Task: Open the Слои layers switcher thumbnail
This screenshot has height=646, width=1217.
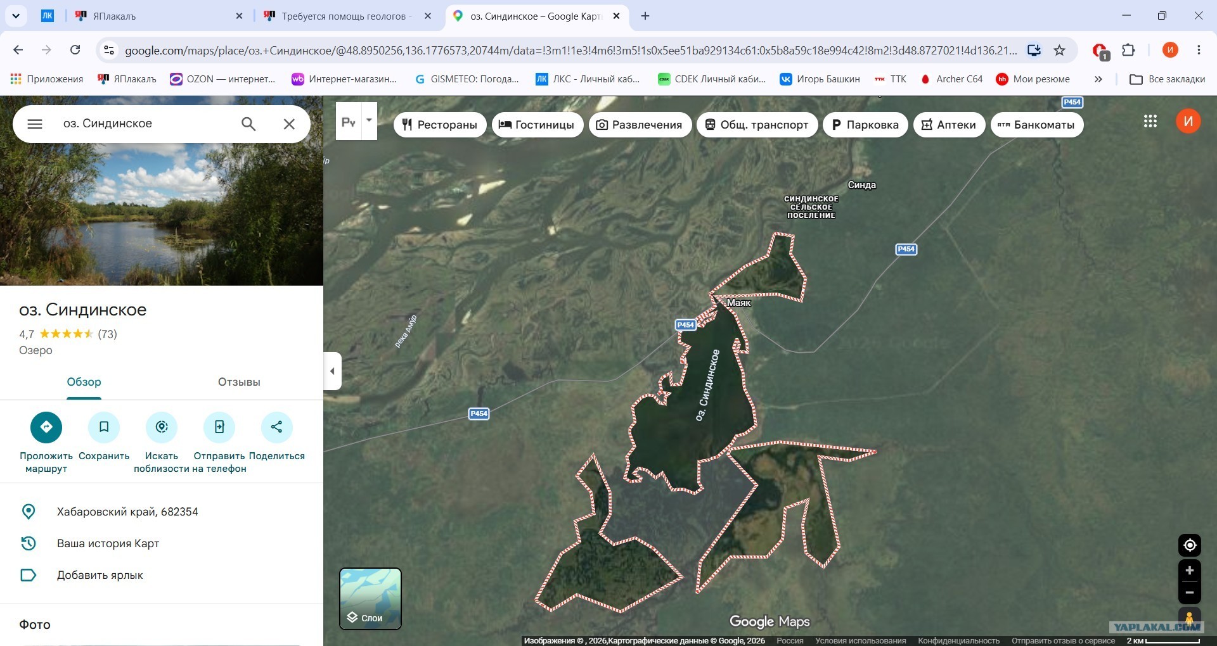Action: (x=371, y=598)
